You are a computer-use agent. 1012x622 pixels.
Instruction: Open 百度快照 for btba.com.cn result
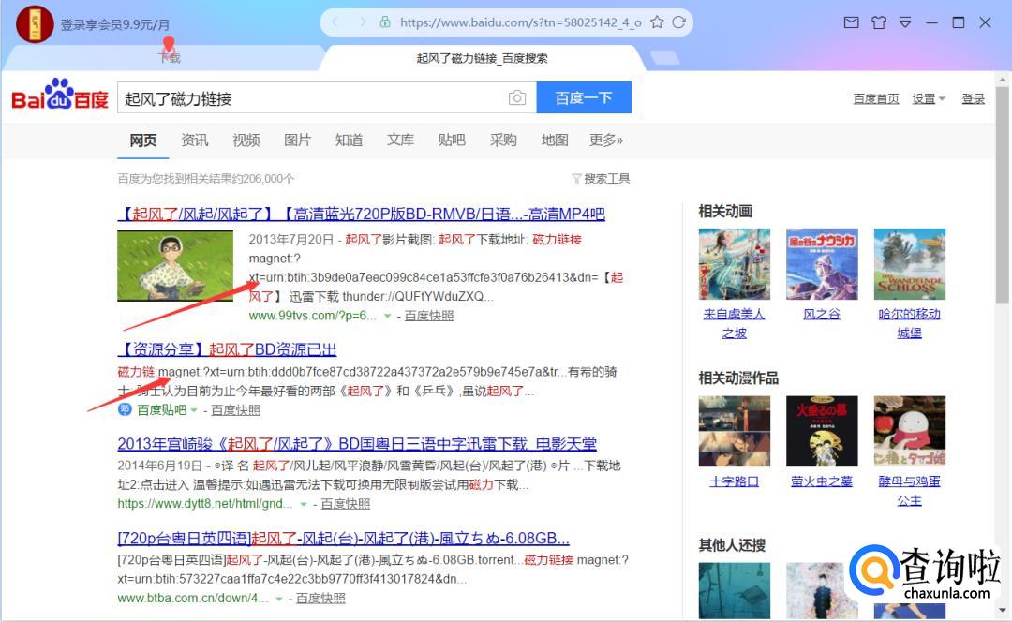(320, 599)
